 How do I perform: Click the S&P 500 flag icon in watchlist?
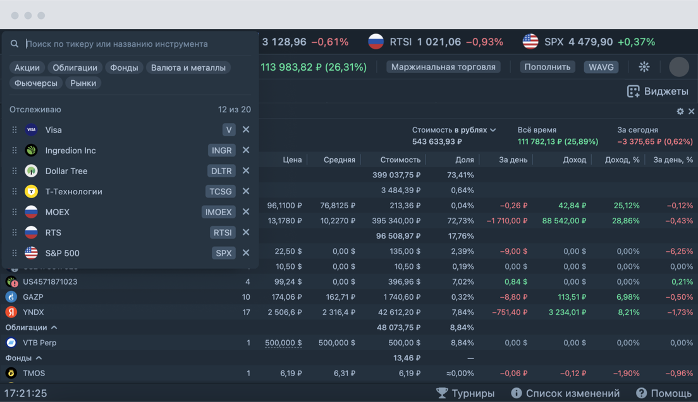coord(31,253)
